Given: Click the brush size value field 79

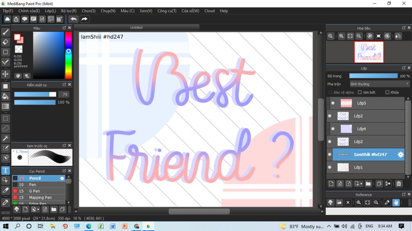Looking at the screenshot, I should pyautogui.click(x=65, y=95).
